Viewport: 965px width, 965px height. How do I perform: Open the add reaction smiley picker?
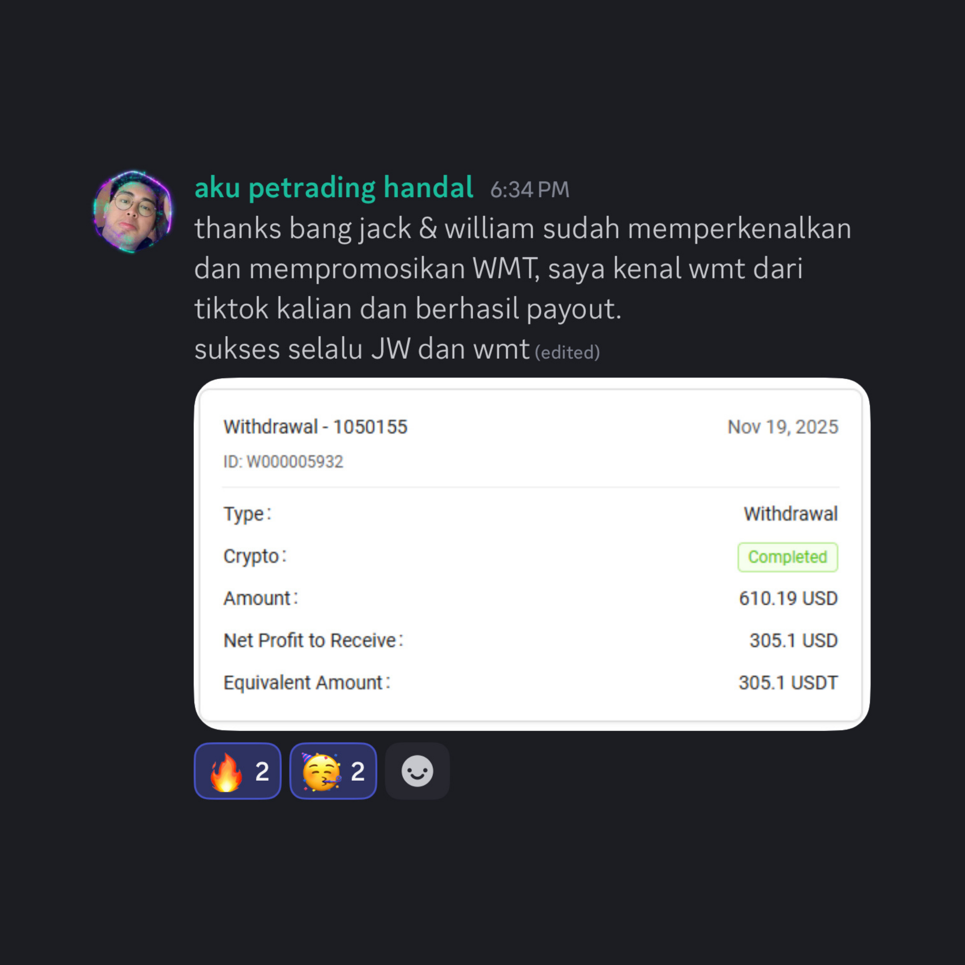(417, 771)
